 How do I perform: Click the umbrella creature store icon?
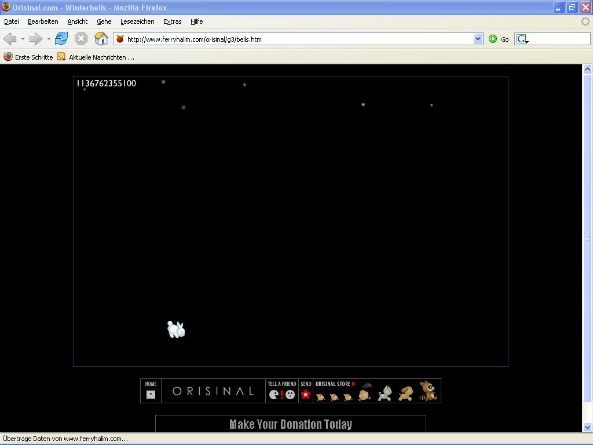[365, 392]
